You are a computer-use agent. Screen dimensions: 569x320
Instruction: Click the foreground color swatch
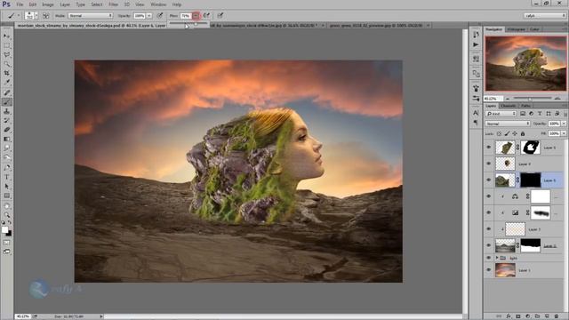point(4,230)
